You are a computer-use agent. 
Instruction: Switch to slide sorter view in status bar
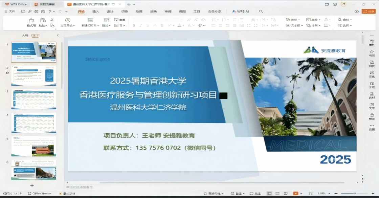click(x=278, y=193)
